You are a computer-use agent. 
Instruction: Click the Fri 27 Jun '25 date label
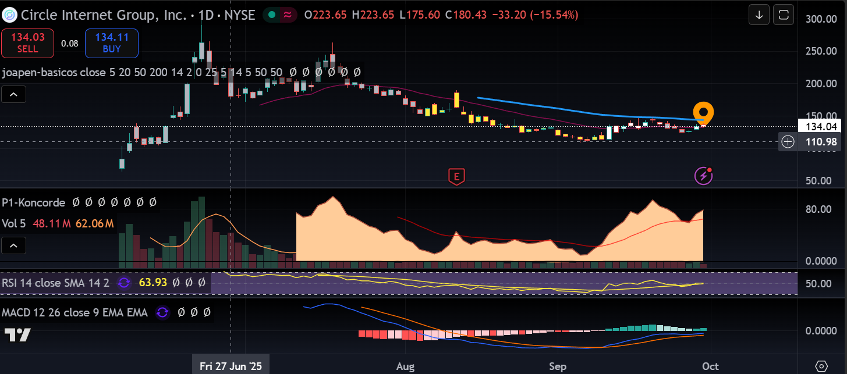coord(231,366)
